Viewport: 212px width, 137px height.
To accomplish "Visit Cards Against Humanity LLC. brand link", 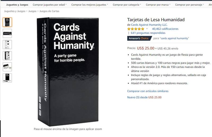I will (149, 25).
